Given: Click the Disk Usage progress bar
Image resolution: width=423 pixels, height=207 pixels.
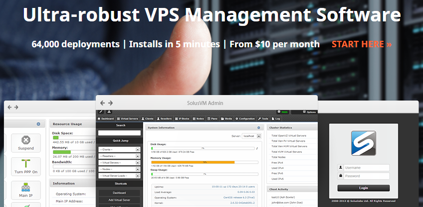Looking at the screenshot, I should tap(203, 148).
